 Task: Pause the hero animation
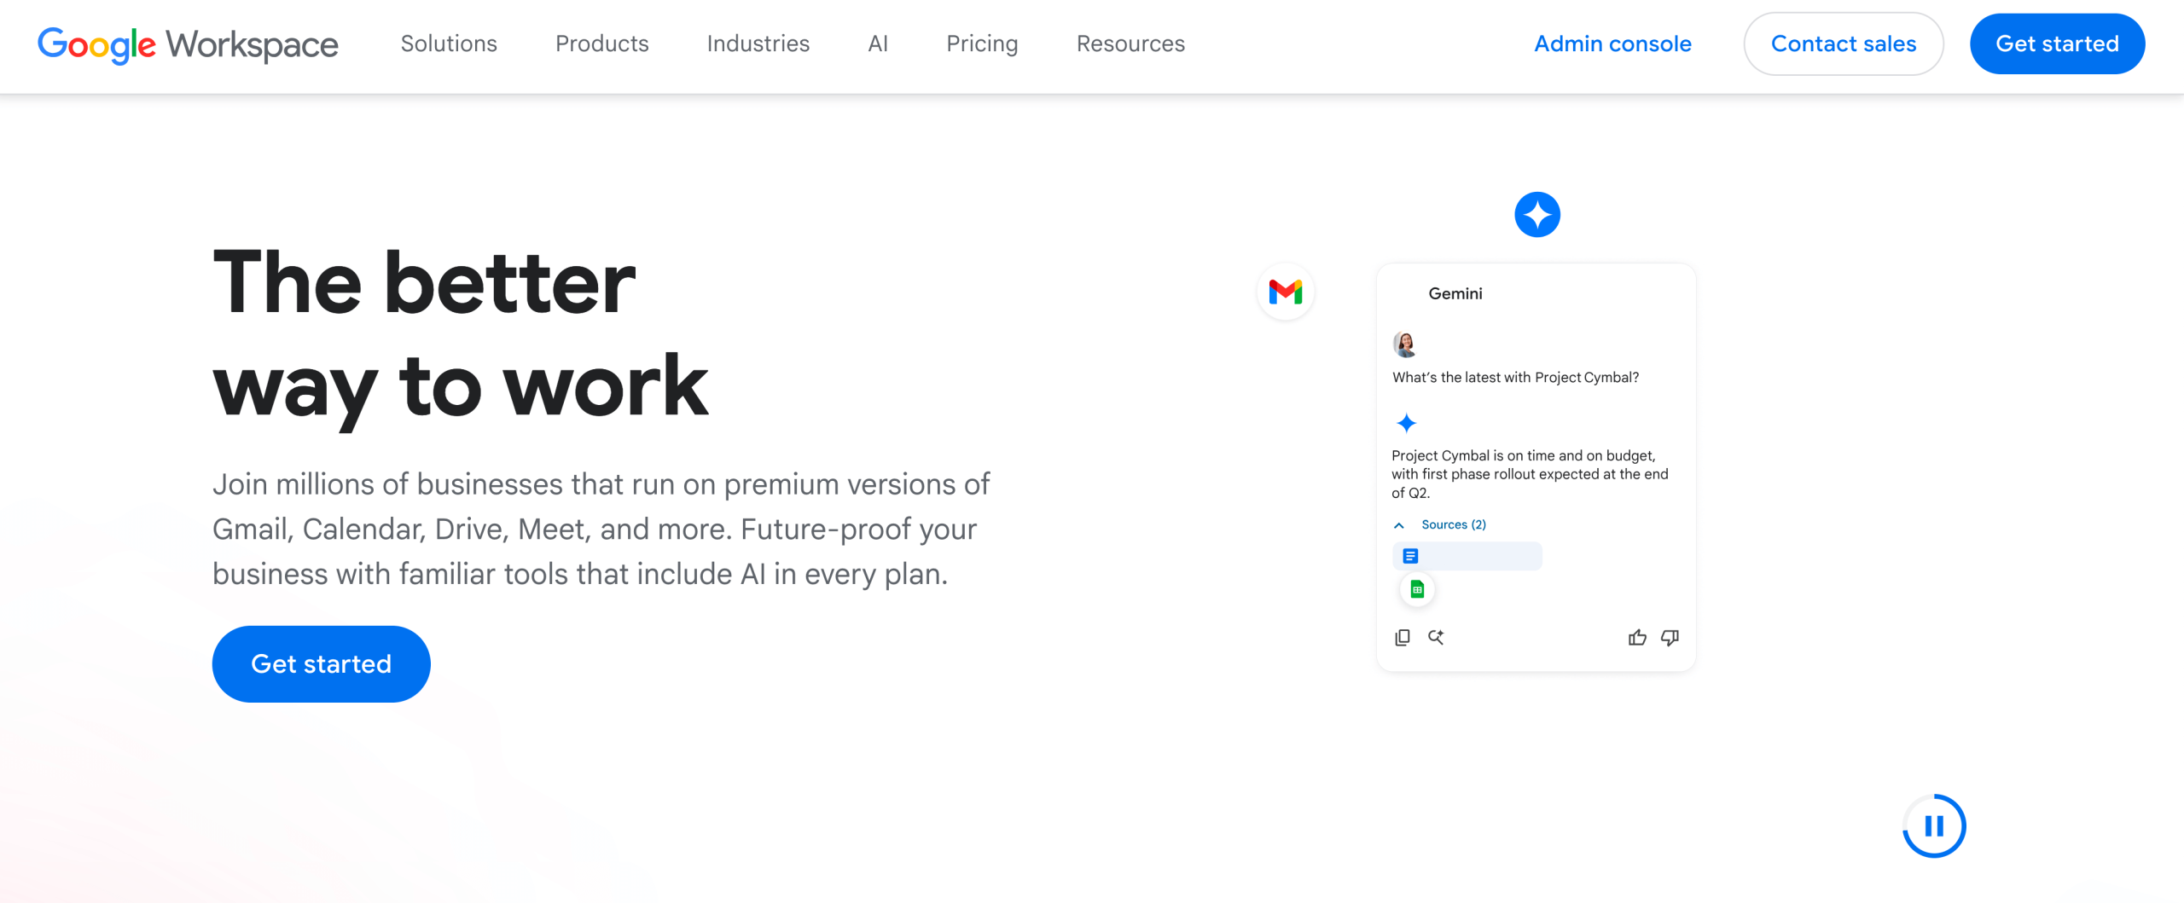[1934, 825]
